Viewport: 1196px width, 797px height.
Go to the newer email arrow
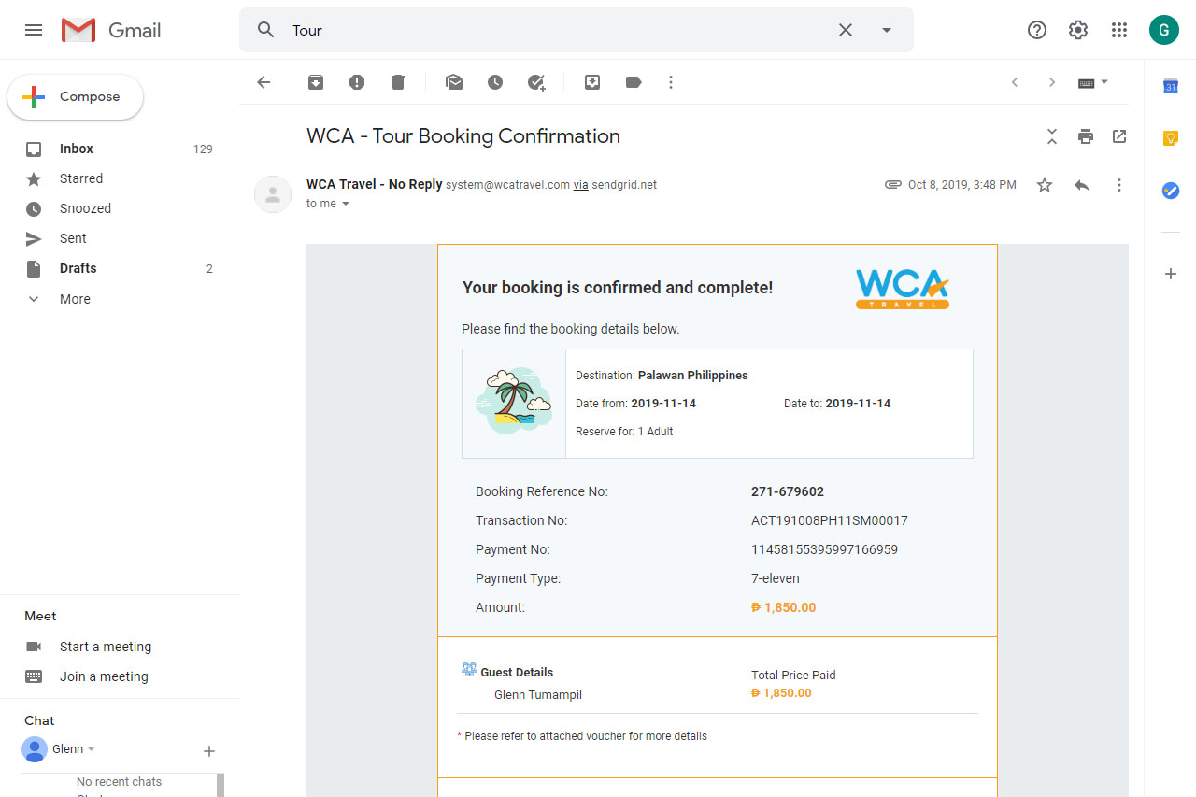tap(1015, 82)
